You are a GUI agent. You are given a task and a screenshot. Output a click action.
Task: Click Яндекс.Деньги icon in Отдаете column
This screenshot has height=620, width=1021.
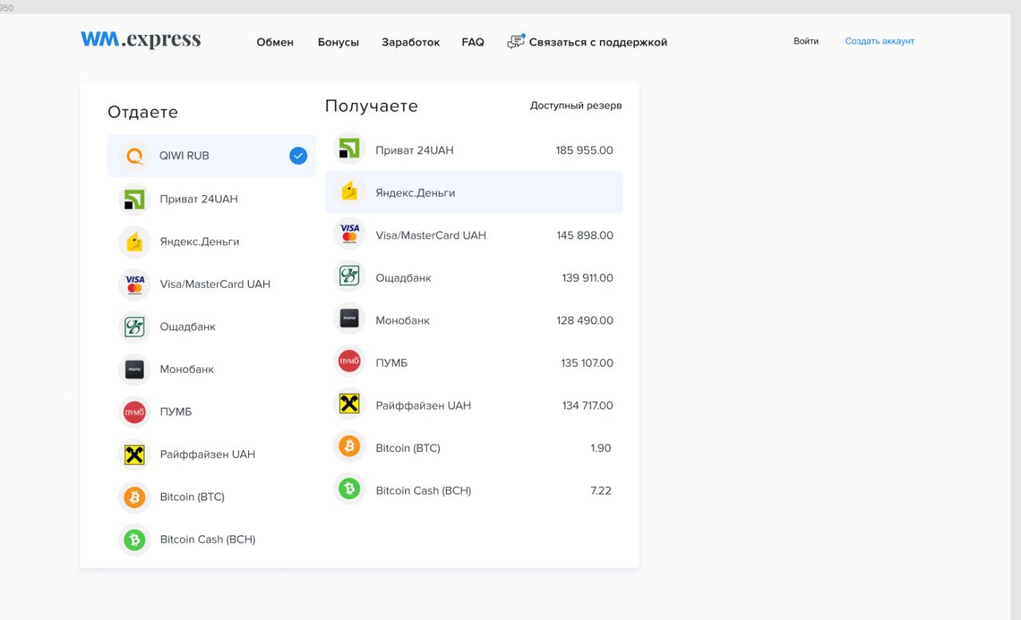[135, 241]
